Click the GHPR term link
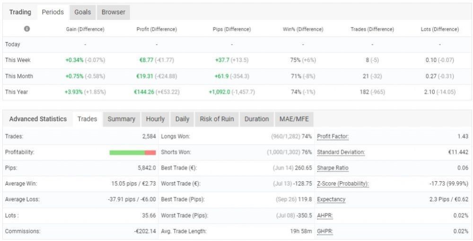Image resolution: width=473 pixels, height=241 pixels. point(325,232)
